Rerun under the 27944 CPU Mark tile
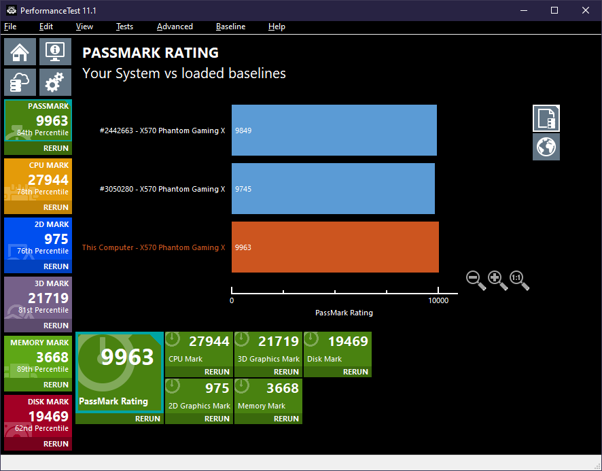The height and width of the screenshot is (471, 602). [x=217, y=372]
